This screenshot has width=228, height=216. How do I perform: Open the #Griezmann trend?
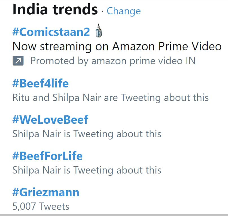coord(45,192)
